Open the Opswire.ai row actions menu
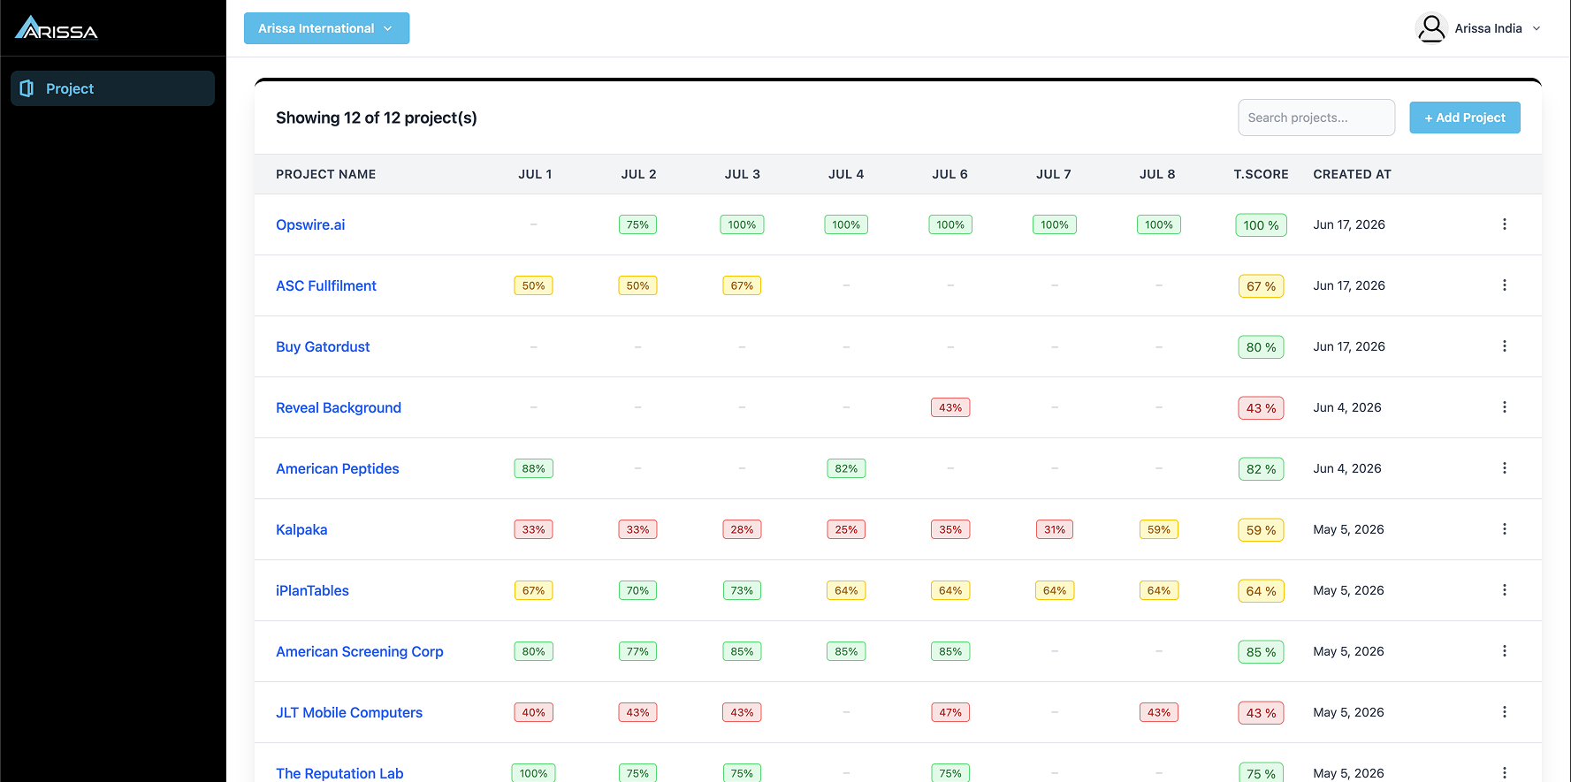Image resolution: width=1571 pixels, height=782 pixels. point(1504,224)
